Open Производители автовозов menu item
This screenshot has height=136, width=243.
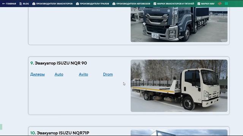131,4
